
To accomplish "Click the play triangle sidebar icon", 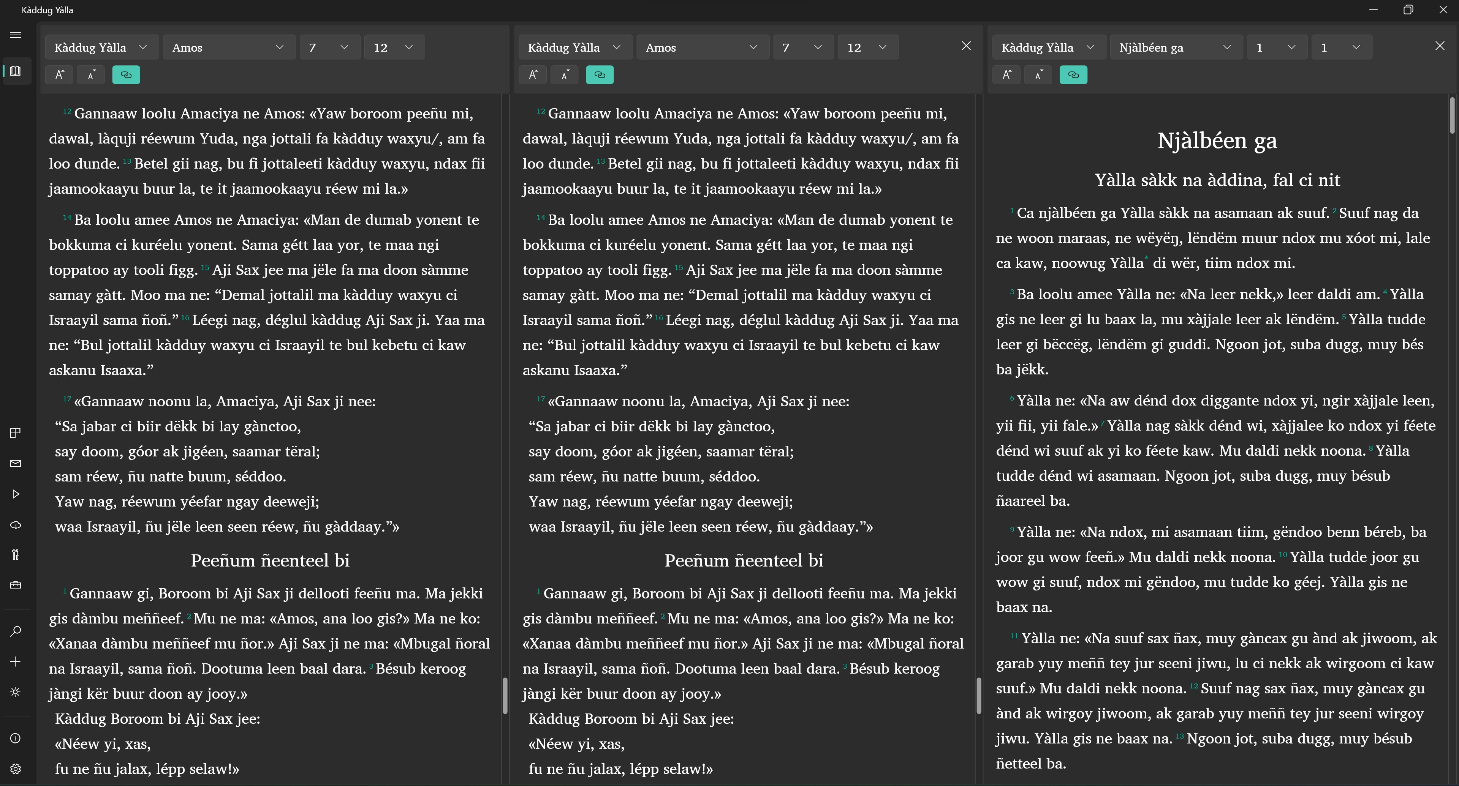I will click(16, 494).
